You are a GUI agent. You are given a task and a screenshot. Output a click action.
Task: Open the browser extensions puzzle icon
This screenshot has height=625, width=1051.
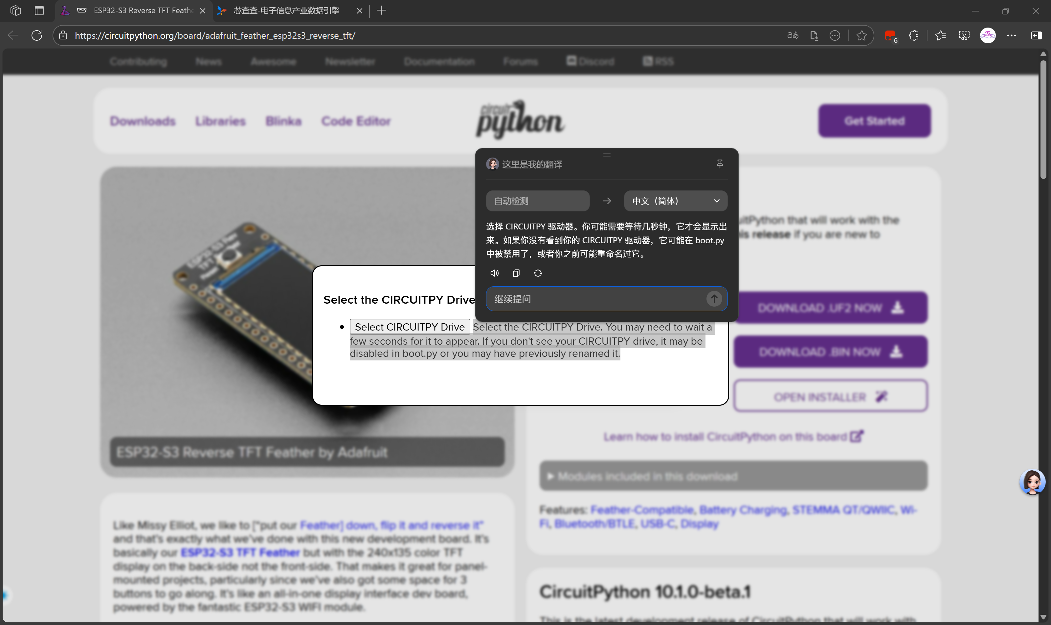pos(914,35)
